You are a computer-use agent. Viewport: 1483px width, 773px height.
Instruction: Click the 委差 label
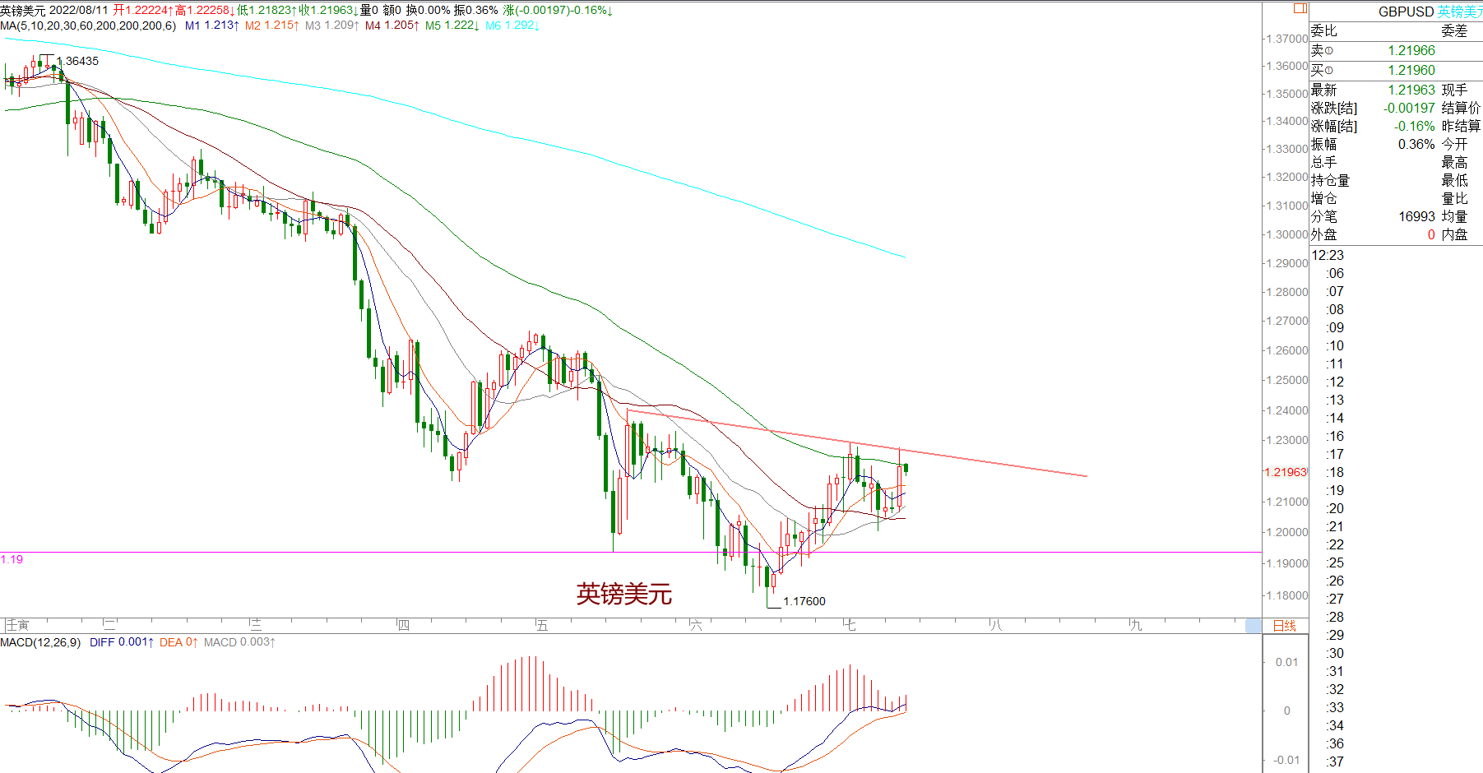[1454, 30]
